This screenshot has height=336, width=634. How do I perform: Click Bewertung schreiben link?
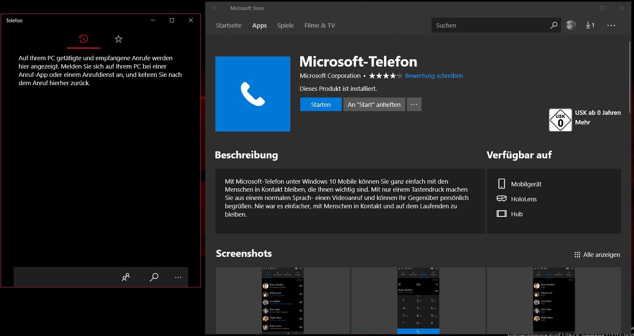434,76
